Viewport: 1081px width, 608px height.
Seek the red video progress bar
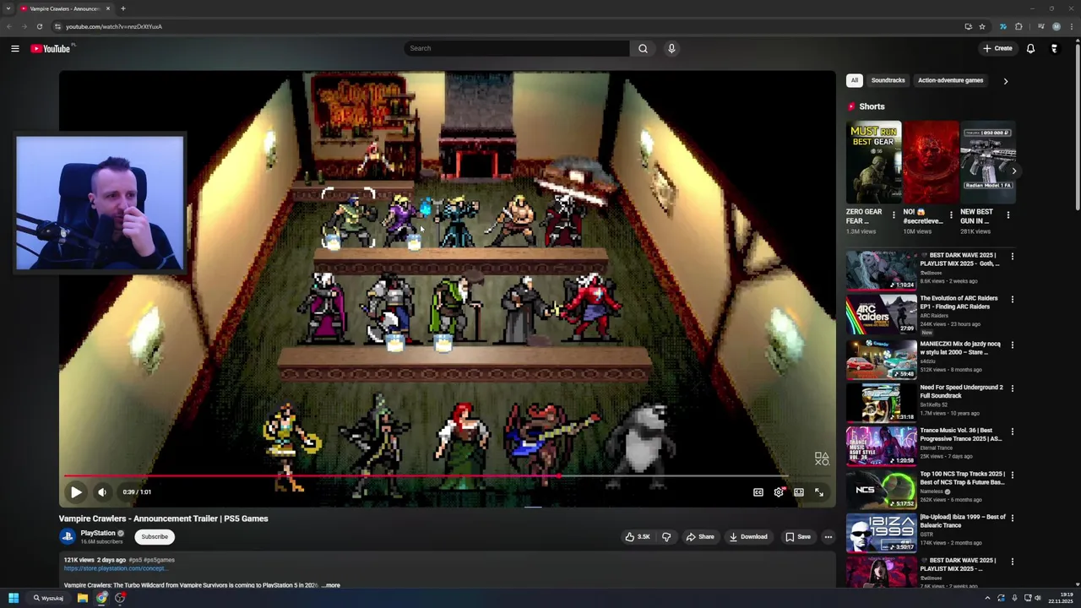point(448,476)
